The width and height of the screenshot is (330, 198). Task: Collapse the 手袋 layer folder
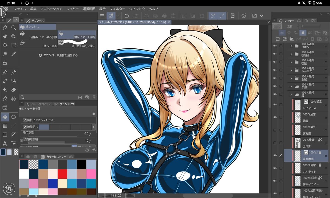pyautogui.click(x=291, y=86)
